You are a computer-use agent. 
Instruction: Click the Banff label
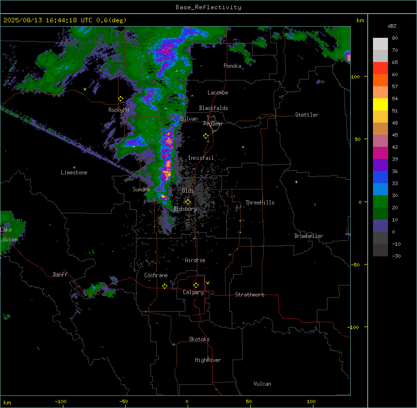click(60, 275)
